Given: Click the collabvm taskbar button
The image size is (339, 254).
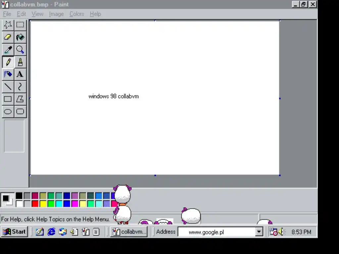Looking at the screenshot, I should coord(129,232).
